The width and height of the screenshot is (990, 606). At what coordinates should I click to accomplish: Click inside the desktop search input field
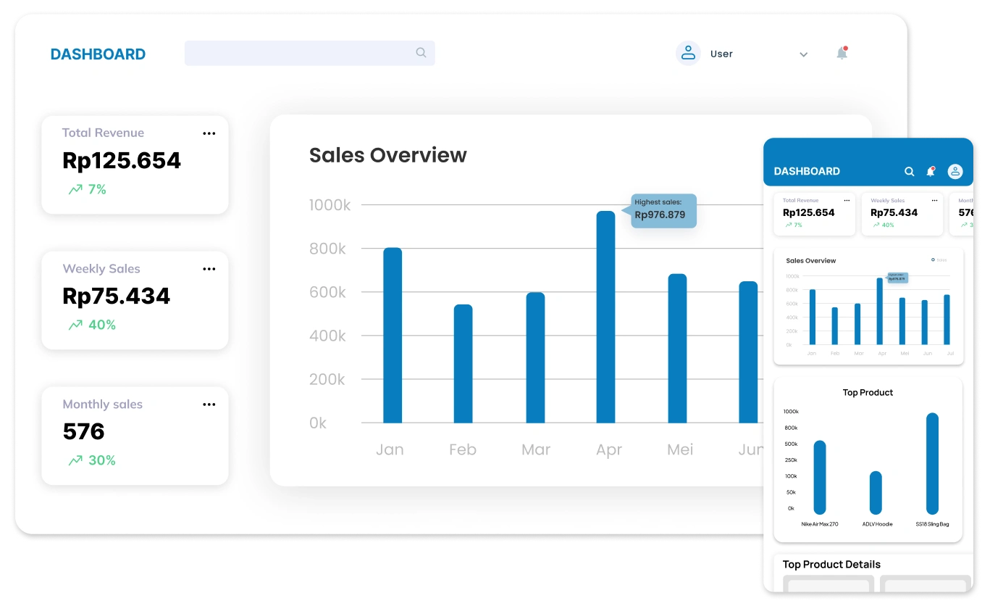click(x=297, y=53)
